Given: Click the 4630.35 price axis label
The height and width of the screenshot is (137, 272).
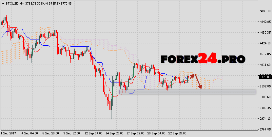Looking at the screenshot, I should coord(265,33).
